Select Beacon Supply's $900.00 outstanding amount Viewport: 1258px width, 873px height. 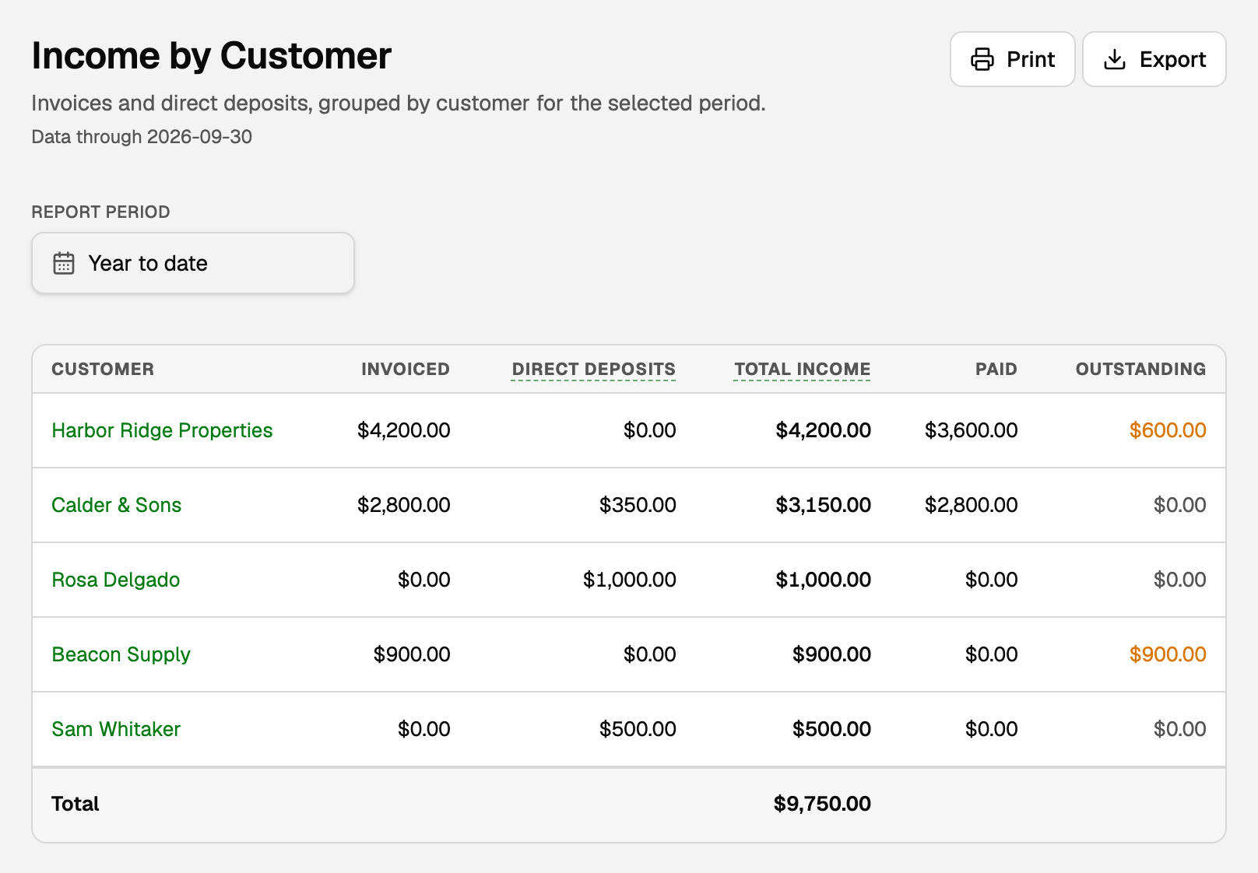[1168, 654]
